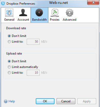The width and height of the screenshot is (100, 107).
Task: Select the Account silhouette icon
Action: click(23, 13)
